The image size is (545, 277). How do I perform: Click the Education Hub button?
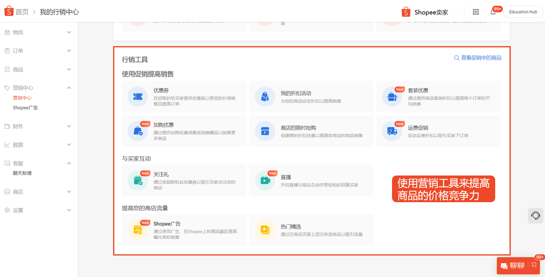click(x=523, y=12)
